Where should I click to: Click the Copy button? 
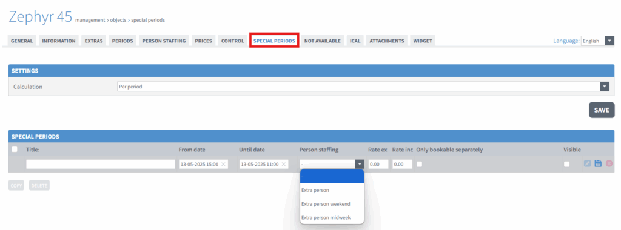point(16,185)
